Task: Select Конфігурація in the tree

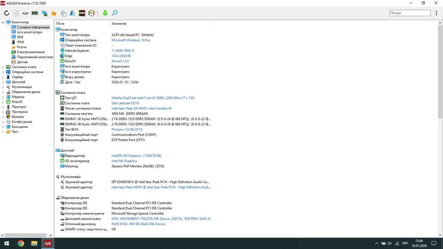Action: (22, 122)
